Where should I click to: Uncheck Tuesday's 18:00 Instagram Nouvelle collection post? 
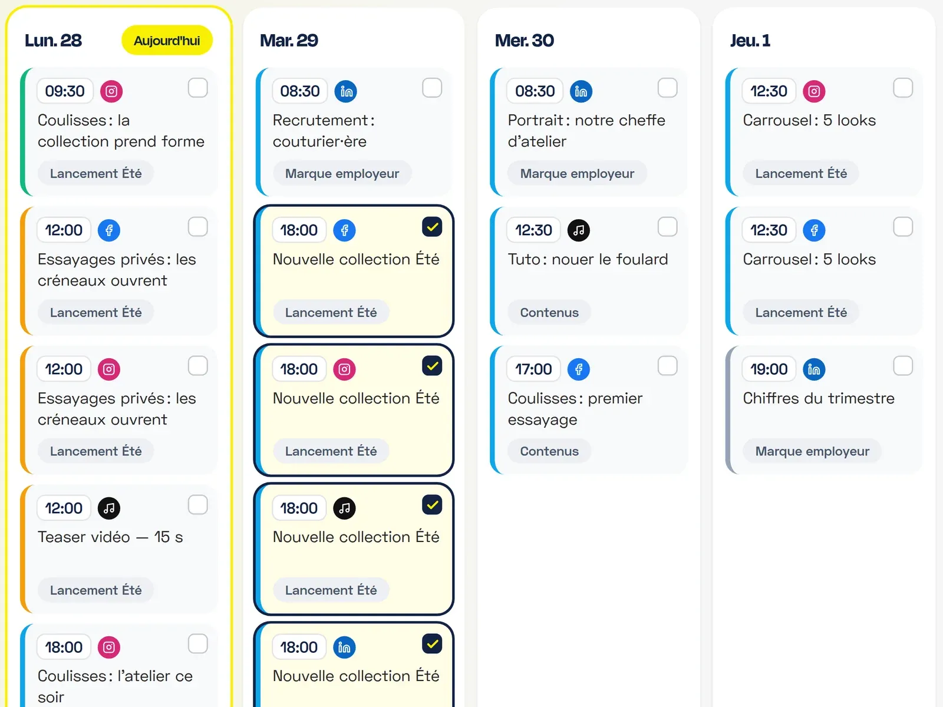[x=432, y=366]
